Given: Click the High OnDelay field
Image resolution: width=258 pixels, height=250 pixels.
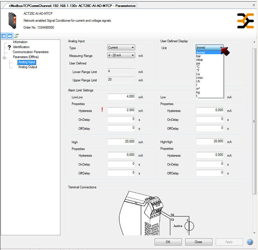Looking at the screenshot, I should pyautogui.click(x=121, y=164).
